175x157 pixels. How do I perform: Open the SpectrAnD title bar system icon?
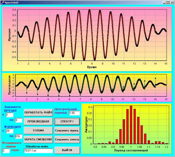point(3,2)
